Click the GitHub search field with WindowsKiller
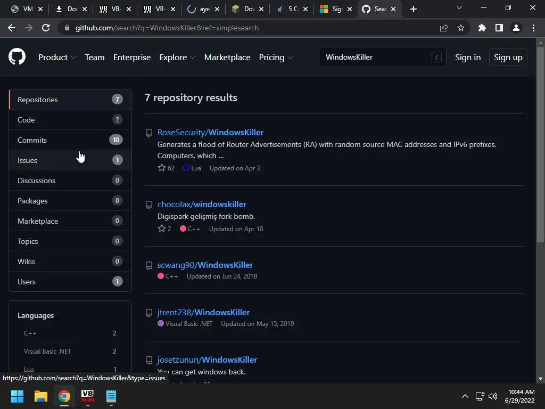This screenshot has height=409, width=545. [382, 57]
